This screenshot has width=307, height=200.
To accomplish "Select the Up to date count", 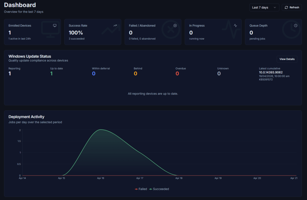I will pyautogui.click(x=51, y=73).
